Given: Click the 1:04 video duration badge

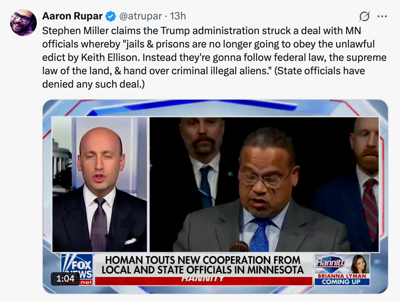Looking at the screenshot, I should [65, 279].
